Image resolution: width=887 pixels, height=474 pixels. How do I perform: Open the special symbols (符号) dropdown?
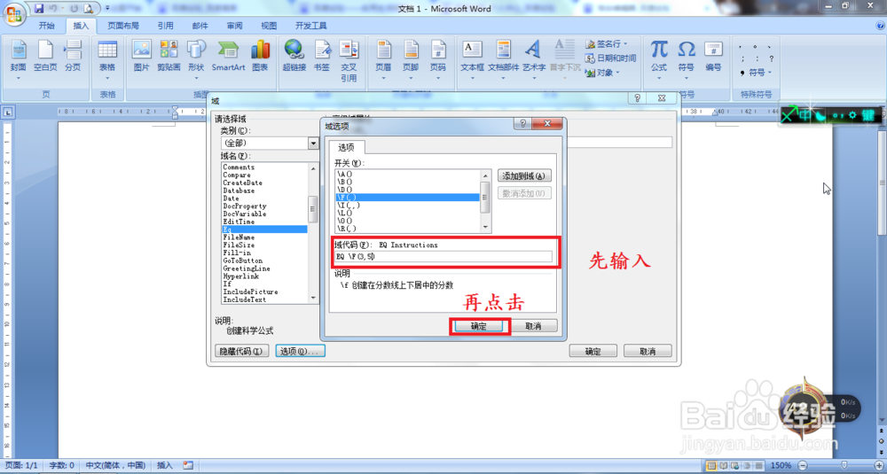(756, 73)
